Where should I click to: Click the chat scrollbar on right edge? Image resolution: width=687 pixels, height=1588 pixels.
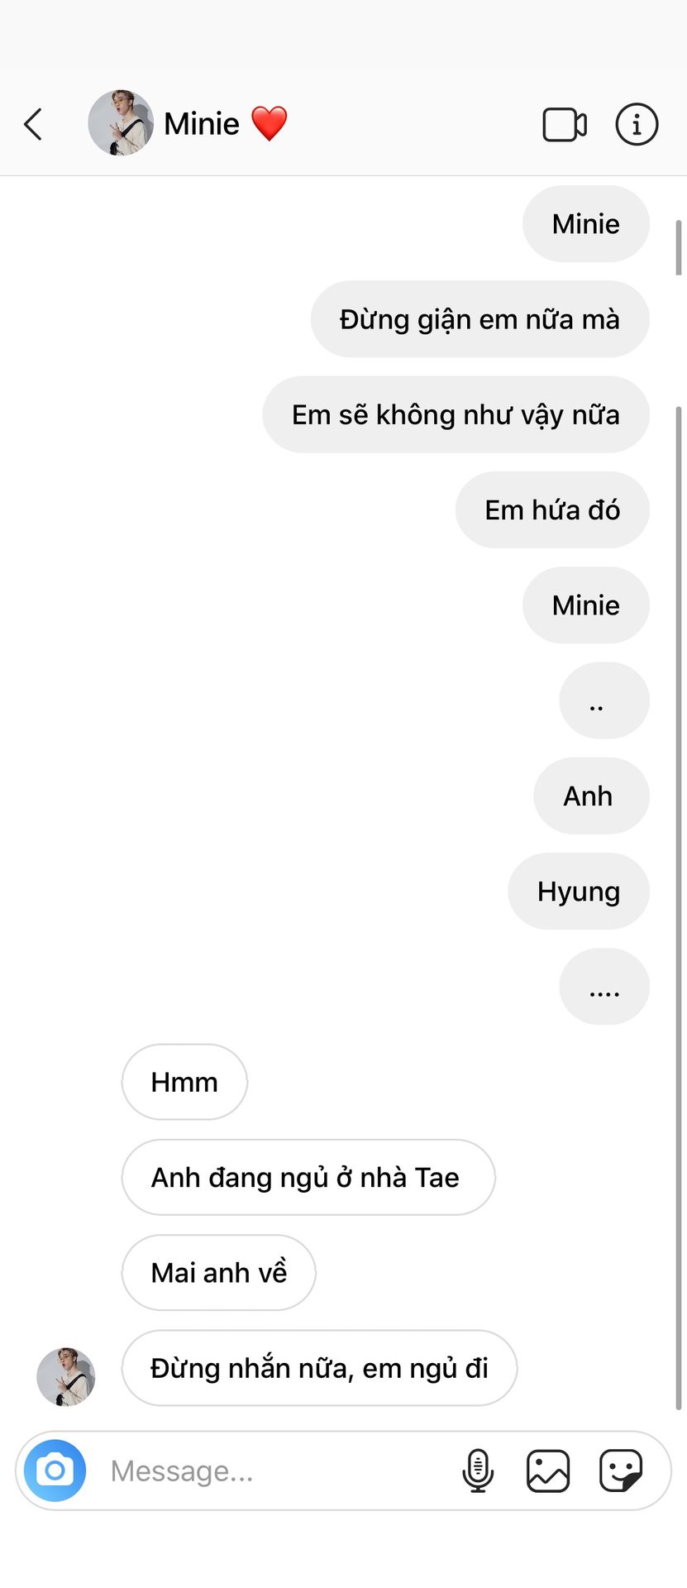[679, 906]
